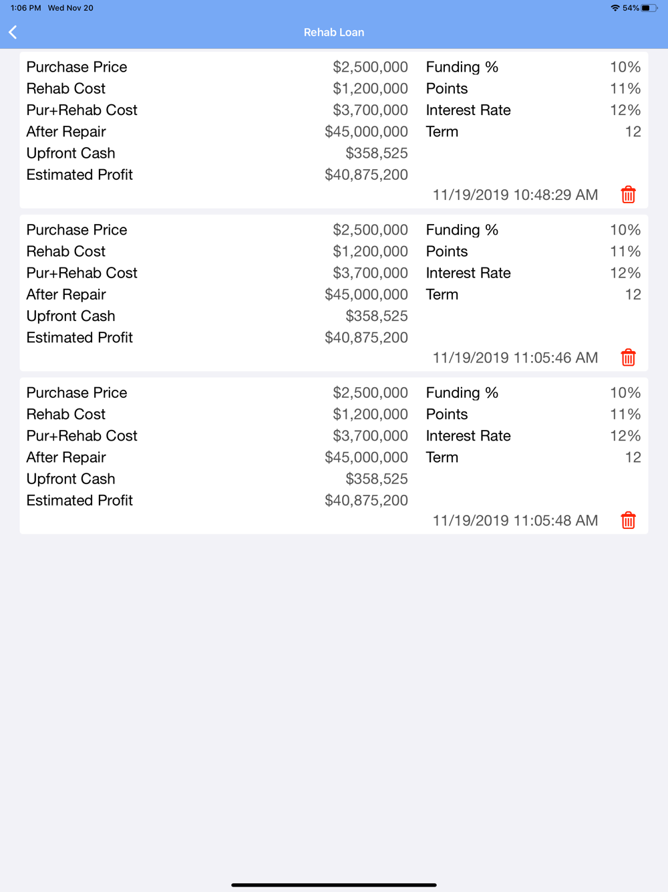Screen dimensions: 668x892
Task: Open second loan's Rehab Cost row
Action: [x=217, y=251]
